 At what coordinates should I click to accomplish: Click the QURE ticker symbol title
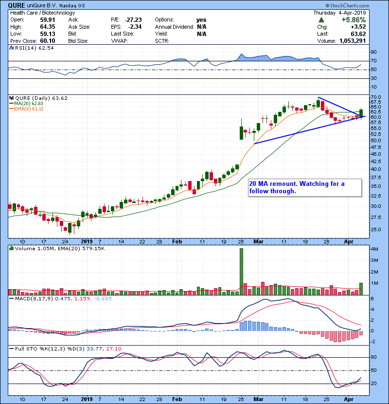(x=17, y=5)
